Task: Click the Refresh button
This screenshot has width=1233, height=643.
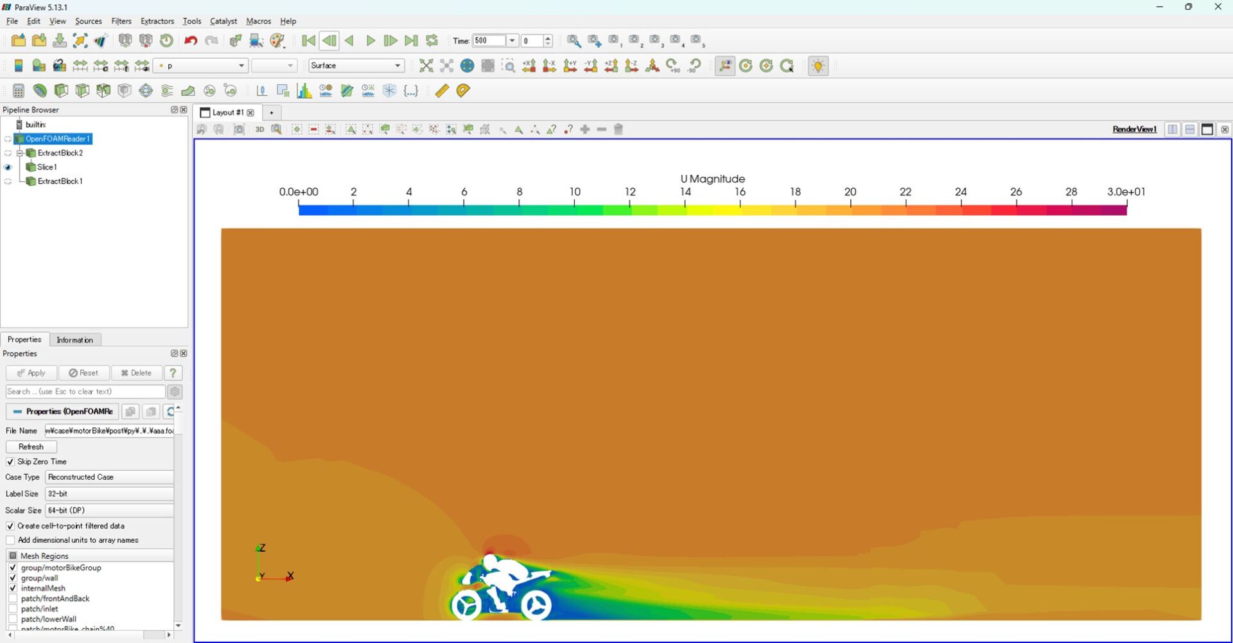Action: 31,446
